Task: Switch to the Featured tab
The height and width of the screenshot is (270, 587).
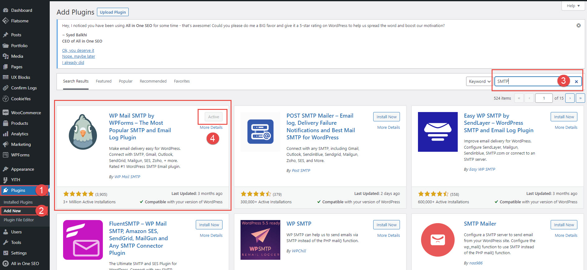Action: (x=103, y=81)
